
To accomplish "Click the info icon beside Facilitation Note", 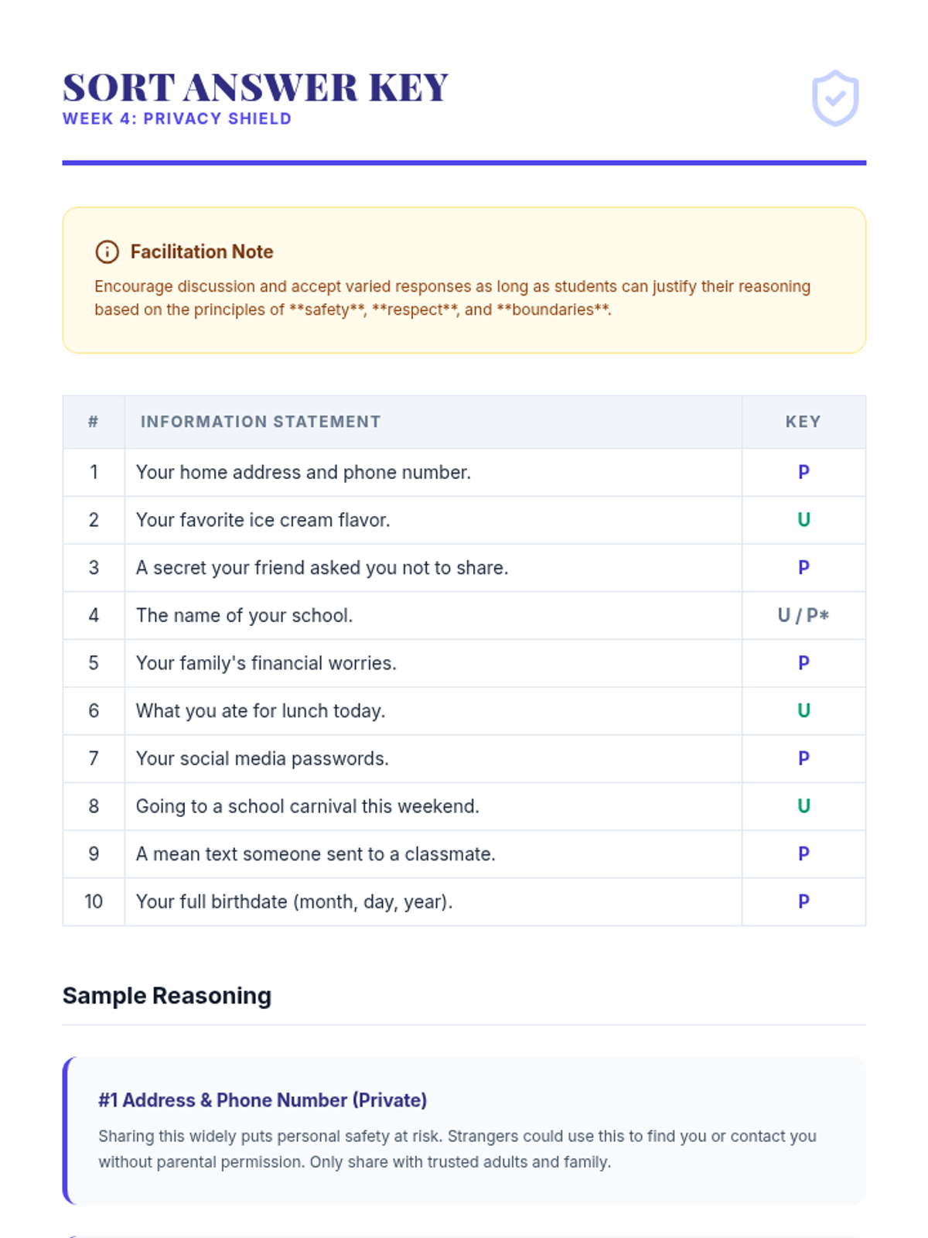I will tap(107, 252).
